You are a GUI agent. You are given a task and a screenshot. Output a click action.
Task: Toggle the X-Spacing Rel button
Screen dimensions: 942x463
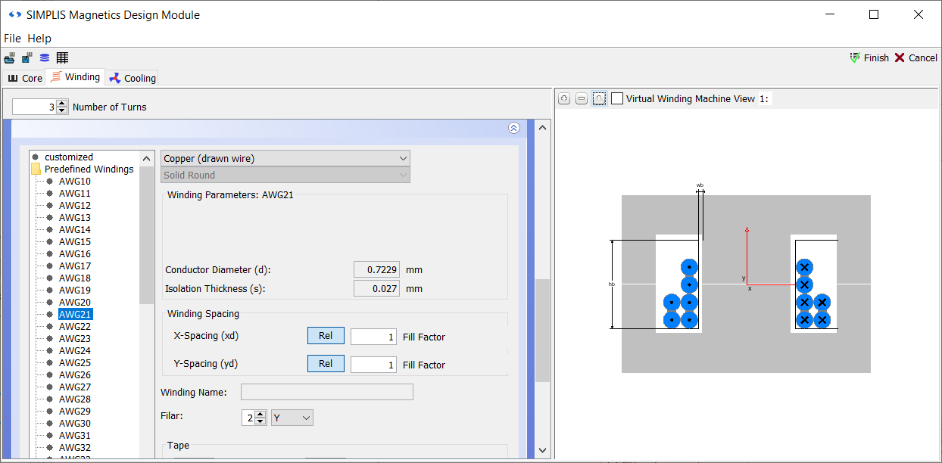[x=326, y=336]
